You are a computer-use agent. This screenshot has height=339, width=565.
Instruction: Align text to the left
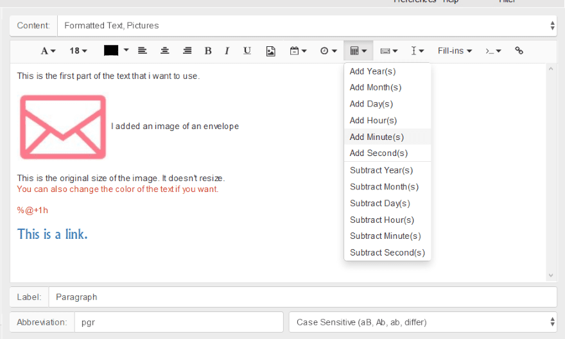[143, 51]
